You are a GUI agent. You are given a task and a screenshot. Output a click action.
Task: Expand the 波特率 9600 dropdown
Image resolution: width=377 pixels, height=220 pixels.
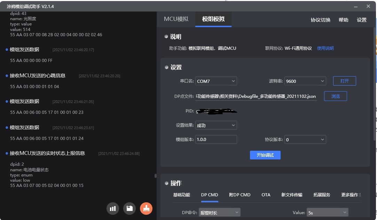coord(305,81)
